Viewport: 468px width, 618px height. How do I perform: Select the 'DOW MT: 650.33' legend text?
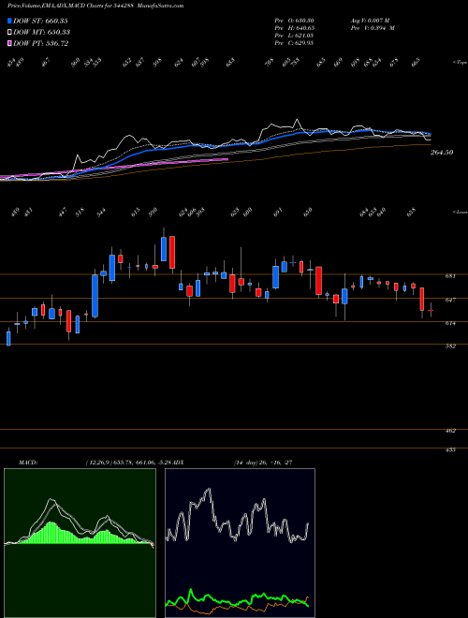click(x=42, y=32)
